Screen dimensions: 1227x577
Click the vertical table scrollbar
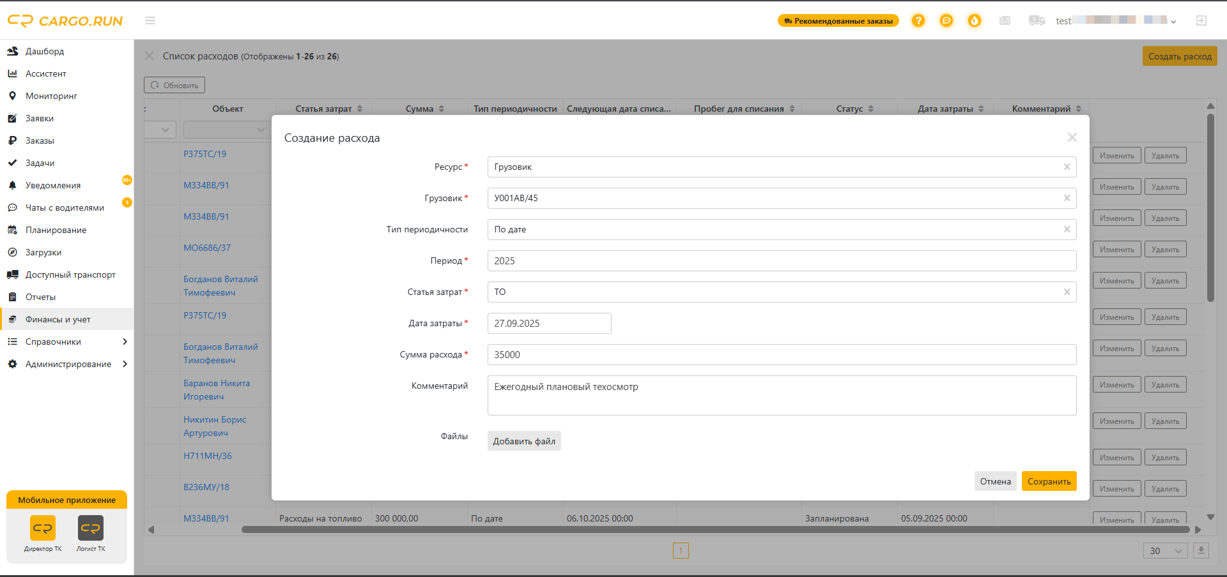pos(1210,207)
